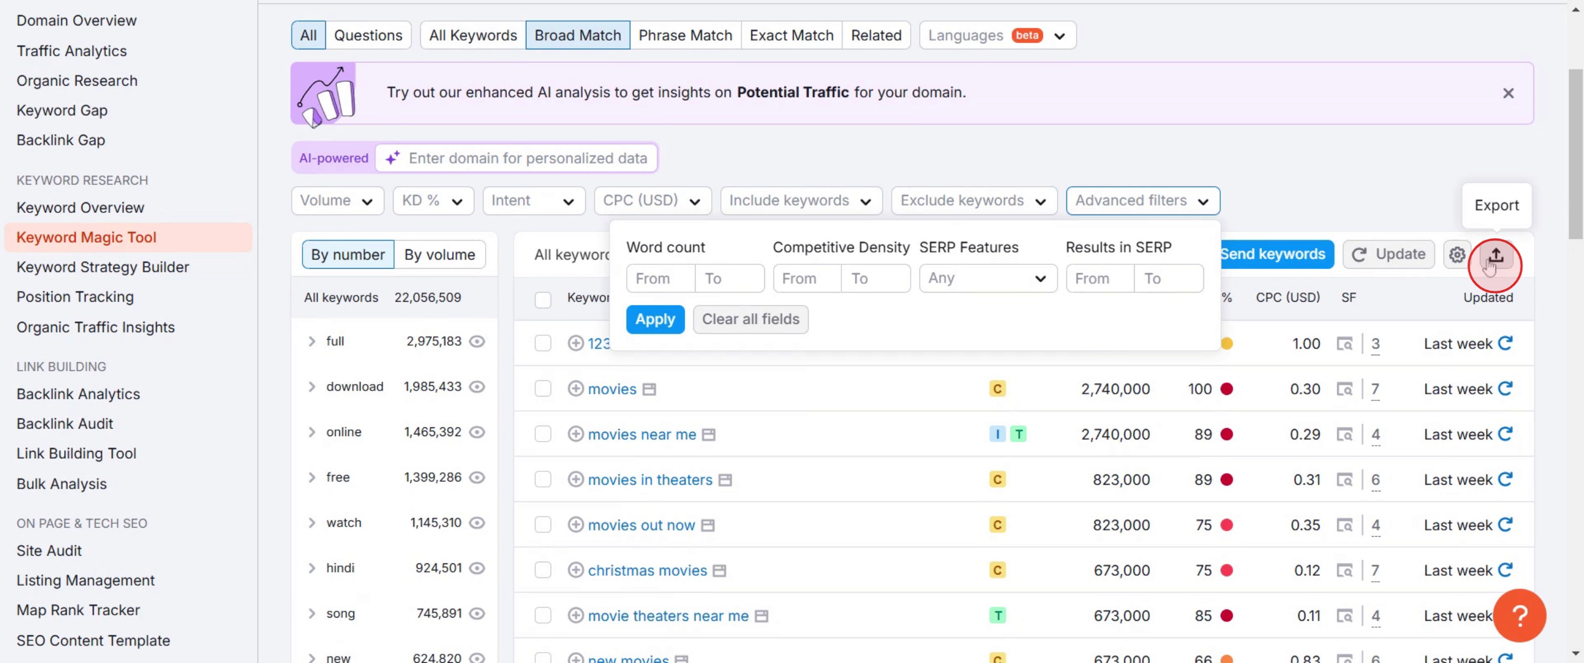This screenshot has width=1584, height=663.
Task: Click the Export upload icon
Action: [x=1496, y=255]
